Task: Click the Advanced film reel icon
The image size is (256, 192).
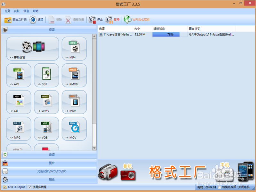Action: pos(5,180)
